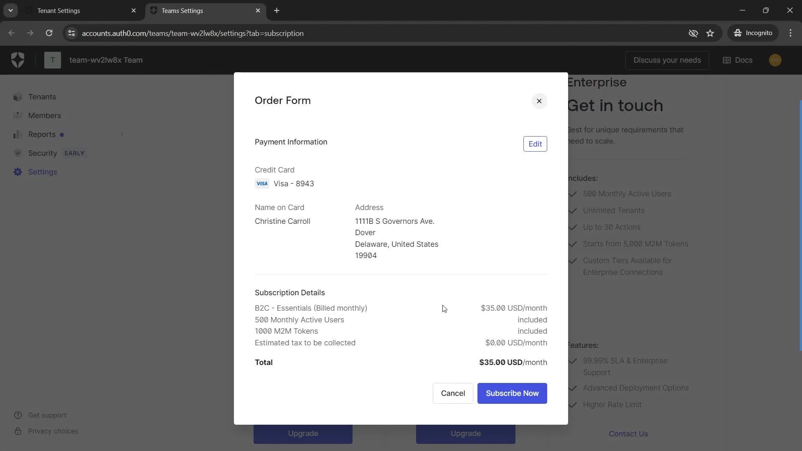Switch to the Tenant Settings tab
This screenshot has height=451, width=802.
point(80,11)
